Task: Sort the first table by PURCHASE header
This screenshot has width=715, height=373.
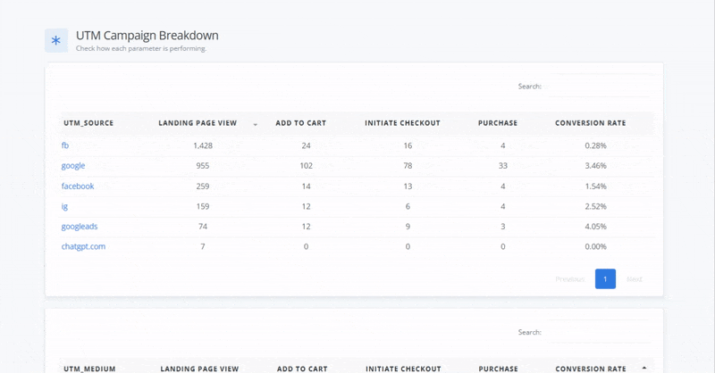Action: [x=498, y=123]
